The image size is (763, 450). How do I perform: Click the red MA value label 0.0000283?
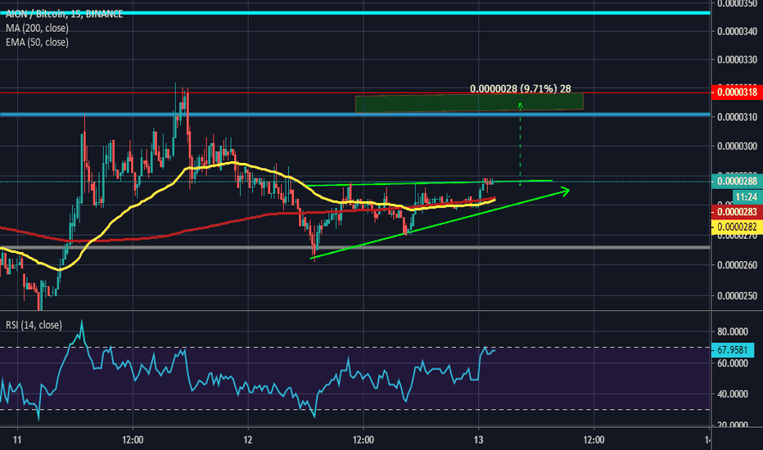coord(737,212)
